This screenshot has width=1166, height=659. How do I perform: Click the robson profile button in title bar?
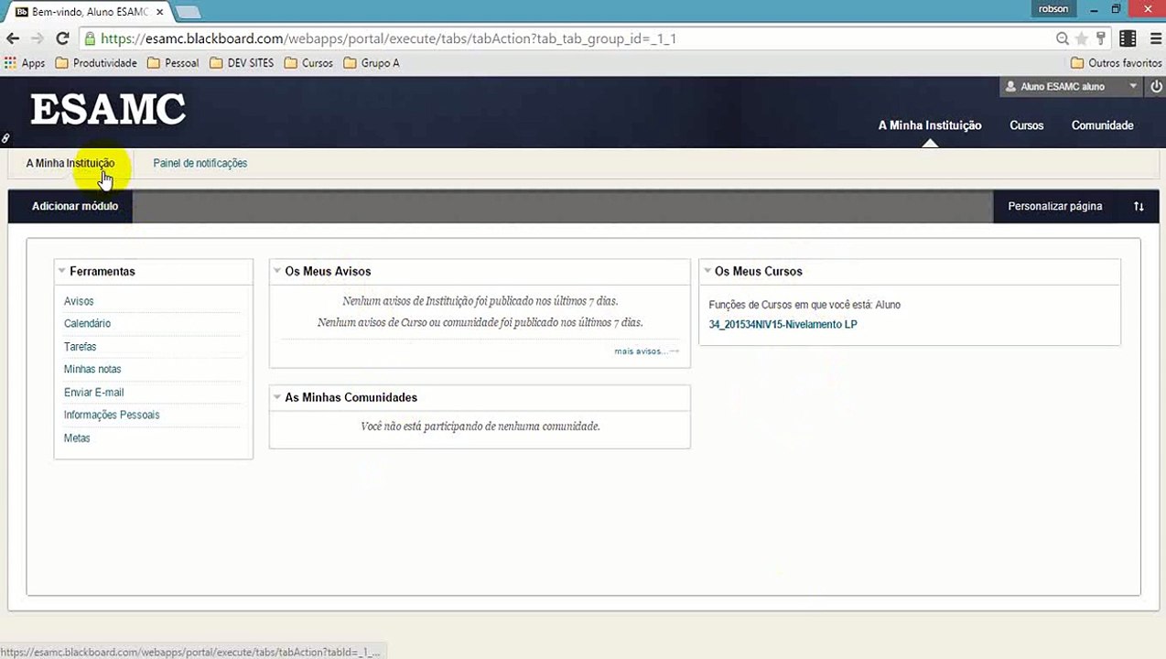click(x=1053, y=9)
